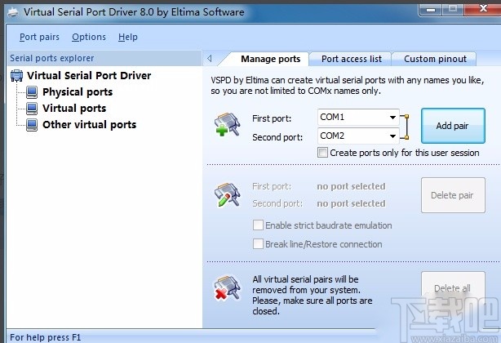Close the Virtual Serial Port Driver window
This screenshot has width=501, height=343.
tap(483, 9)
